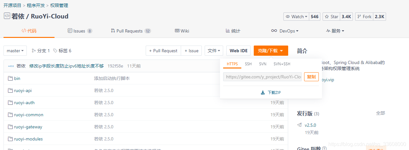Open the 统计 tab
The image size is (409, 150).
tap(233, 31)
